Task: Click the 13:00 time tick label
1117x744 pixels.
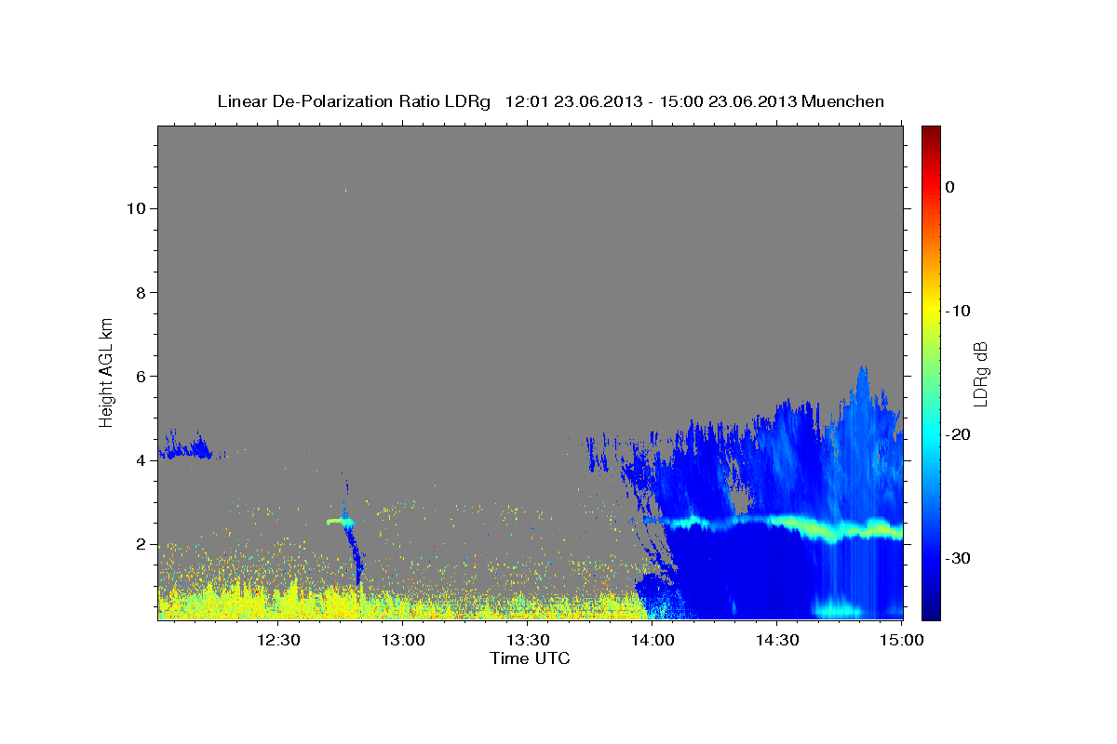Action: (x=403, y=641)
